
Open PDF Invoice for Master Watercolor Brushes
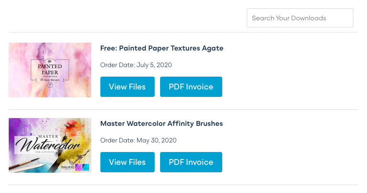(191, 162)
